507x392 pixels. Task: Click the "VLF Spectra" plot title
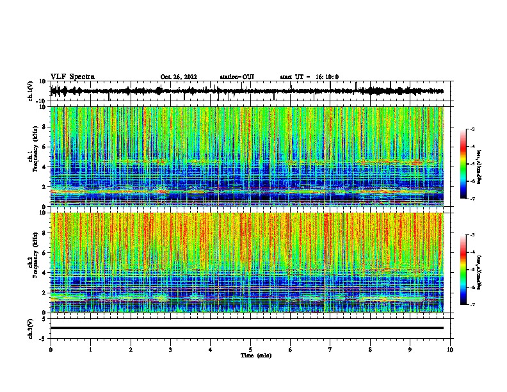tap(72, 77)
